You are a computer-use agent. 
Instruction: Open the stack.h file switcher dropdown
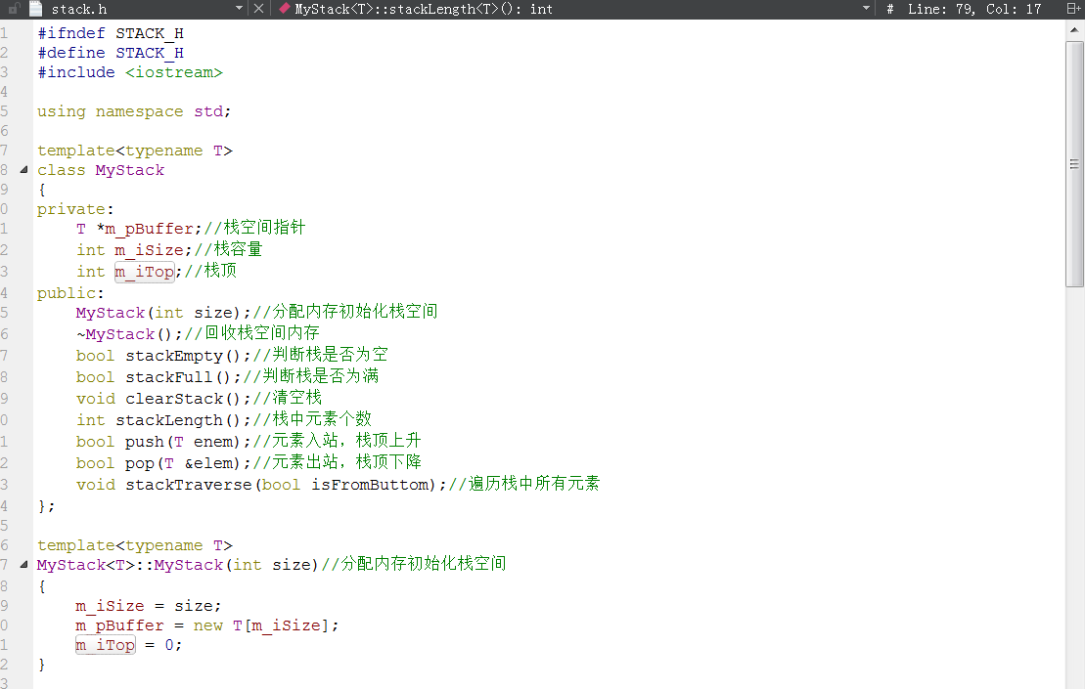click(x=239, y=9)
